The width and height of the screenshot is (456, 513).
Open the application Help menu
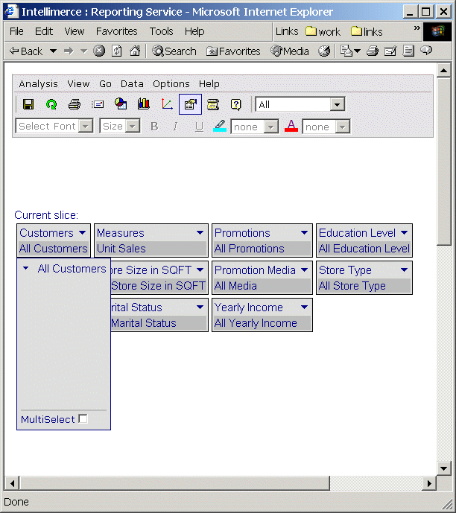tap(209, 84)
